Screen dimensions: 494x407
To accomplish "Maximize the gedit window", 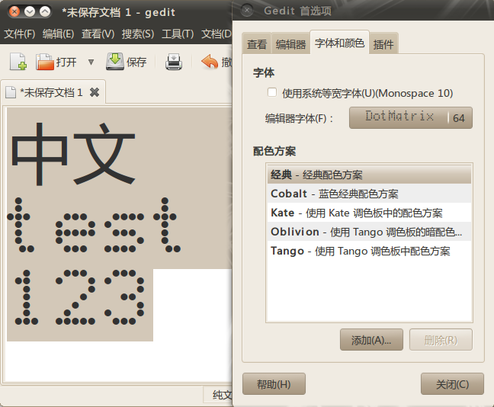I will (45, 12).
